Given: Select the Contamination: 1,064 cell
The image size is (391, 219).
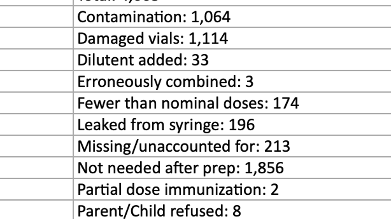Looking at the screenshot, I should click(232, 17).
